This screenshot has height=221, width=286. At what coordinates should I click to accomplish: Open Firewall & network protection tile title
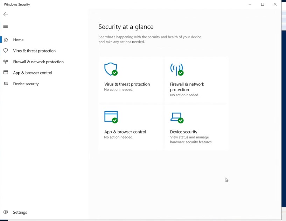click(187, 87)
